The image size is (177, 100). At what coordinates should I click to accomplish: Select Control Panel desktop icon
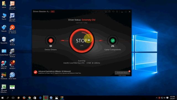(x=4, y=52)
